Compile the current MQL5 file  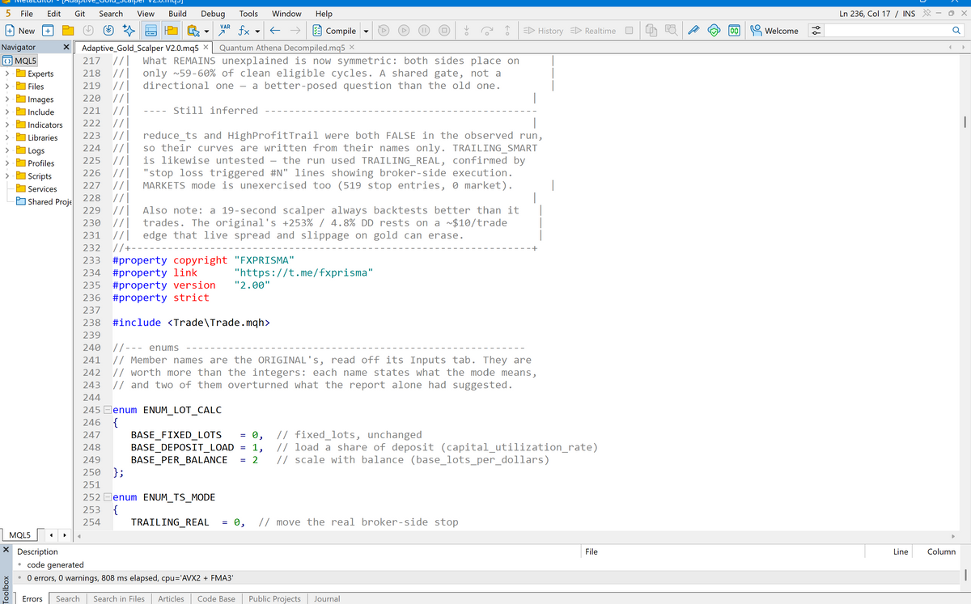pyautogui.click(x=334, y=31)
